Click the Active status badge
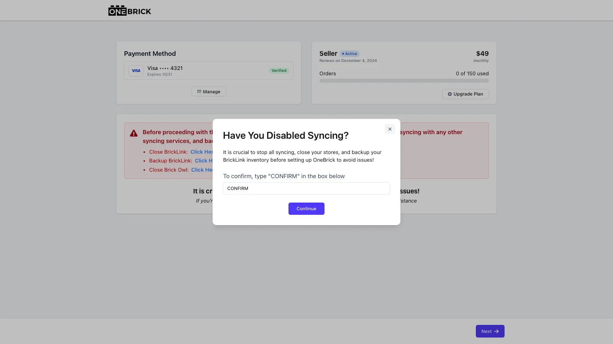 [x=349, y=54]
